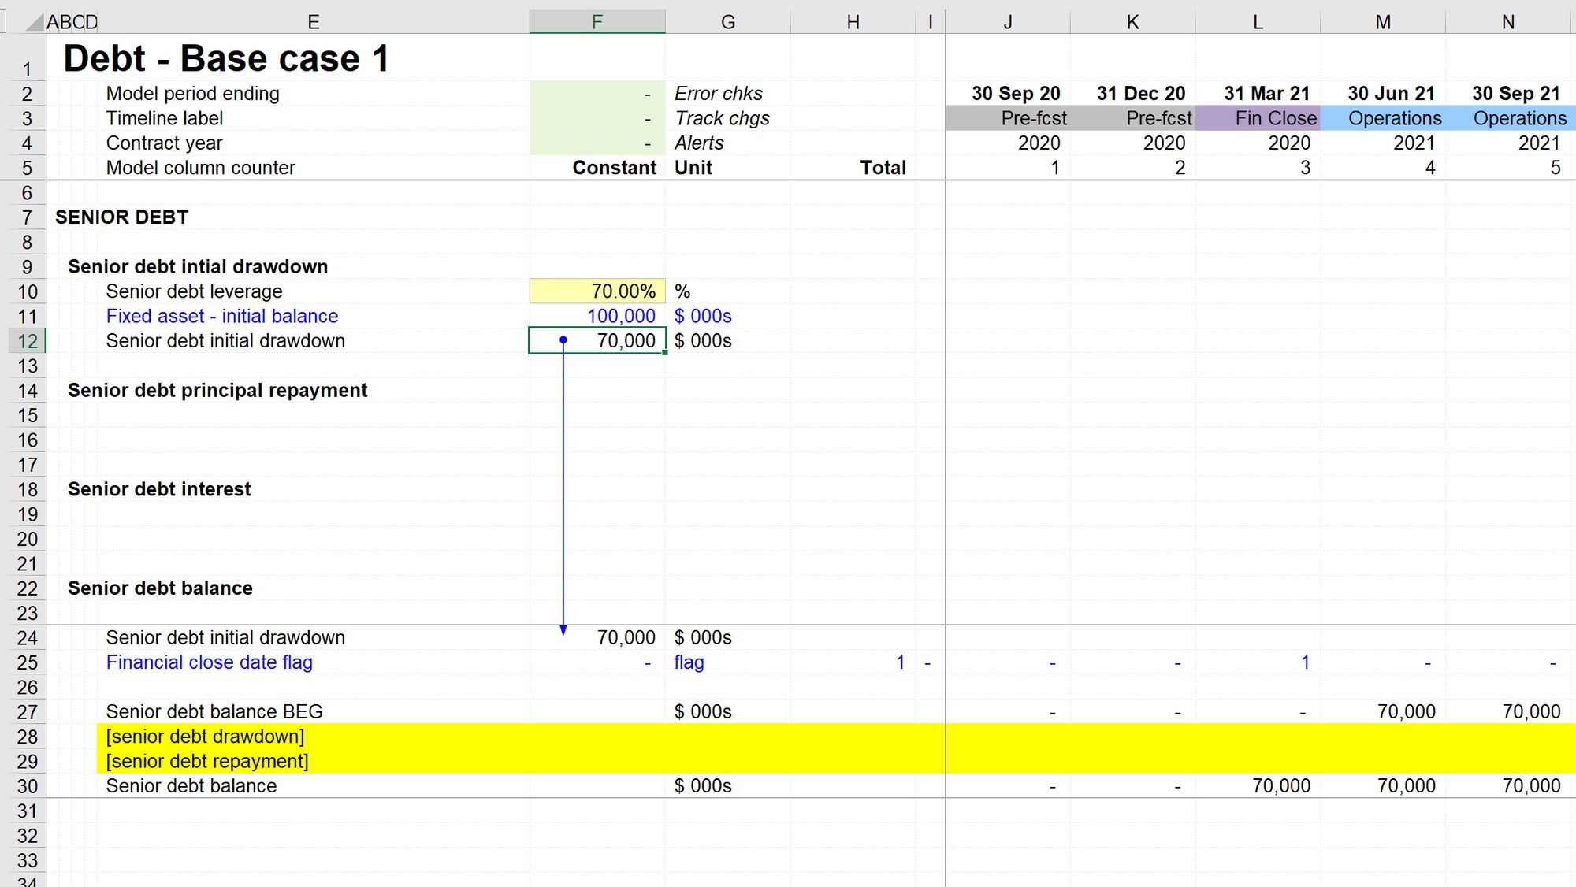Click row 12 header
The image size is (1576, 887).
point(27,341)
